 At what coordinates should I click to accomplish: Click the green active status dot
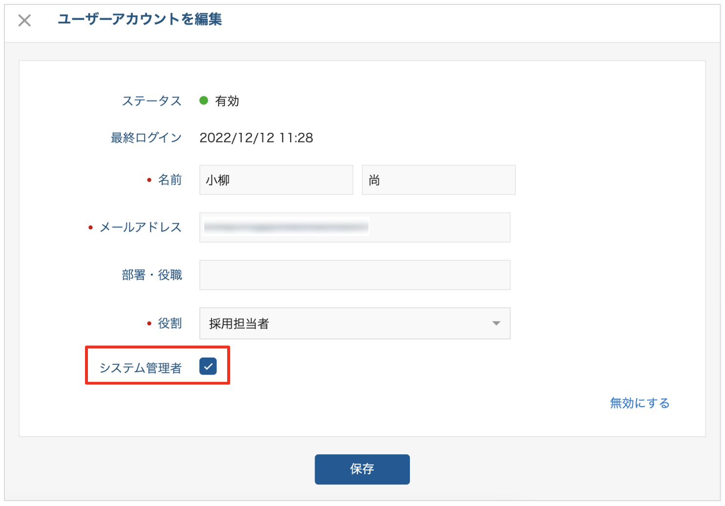click(204, 101)
